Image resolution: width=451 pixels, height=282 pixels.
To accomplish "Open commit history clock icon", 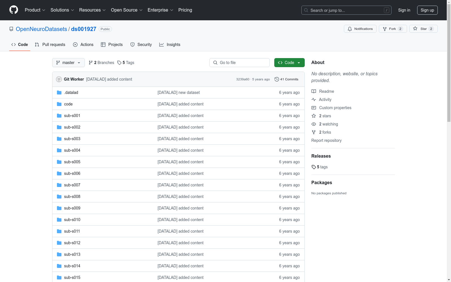I will (x=277, y=79).
